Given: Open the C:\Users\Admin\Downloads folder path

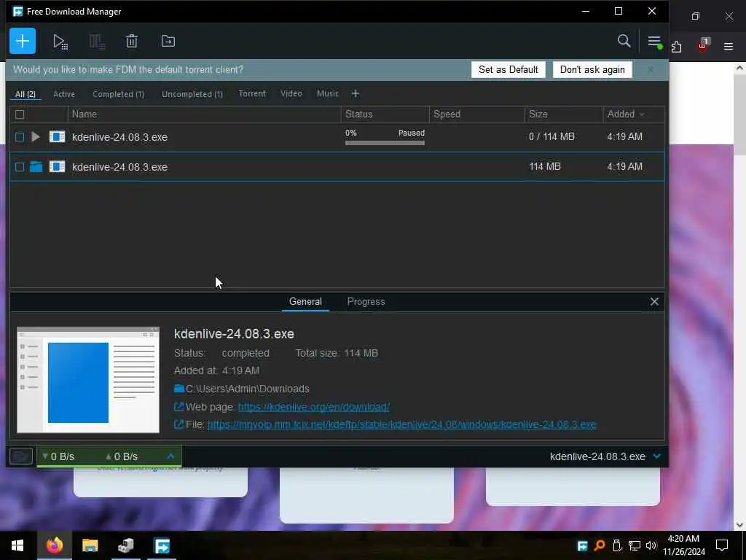Looking at the screenshot, I should (248, 389).
